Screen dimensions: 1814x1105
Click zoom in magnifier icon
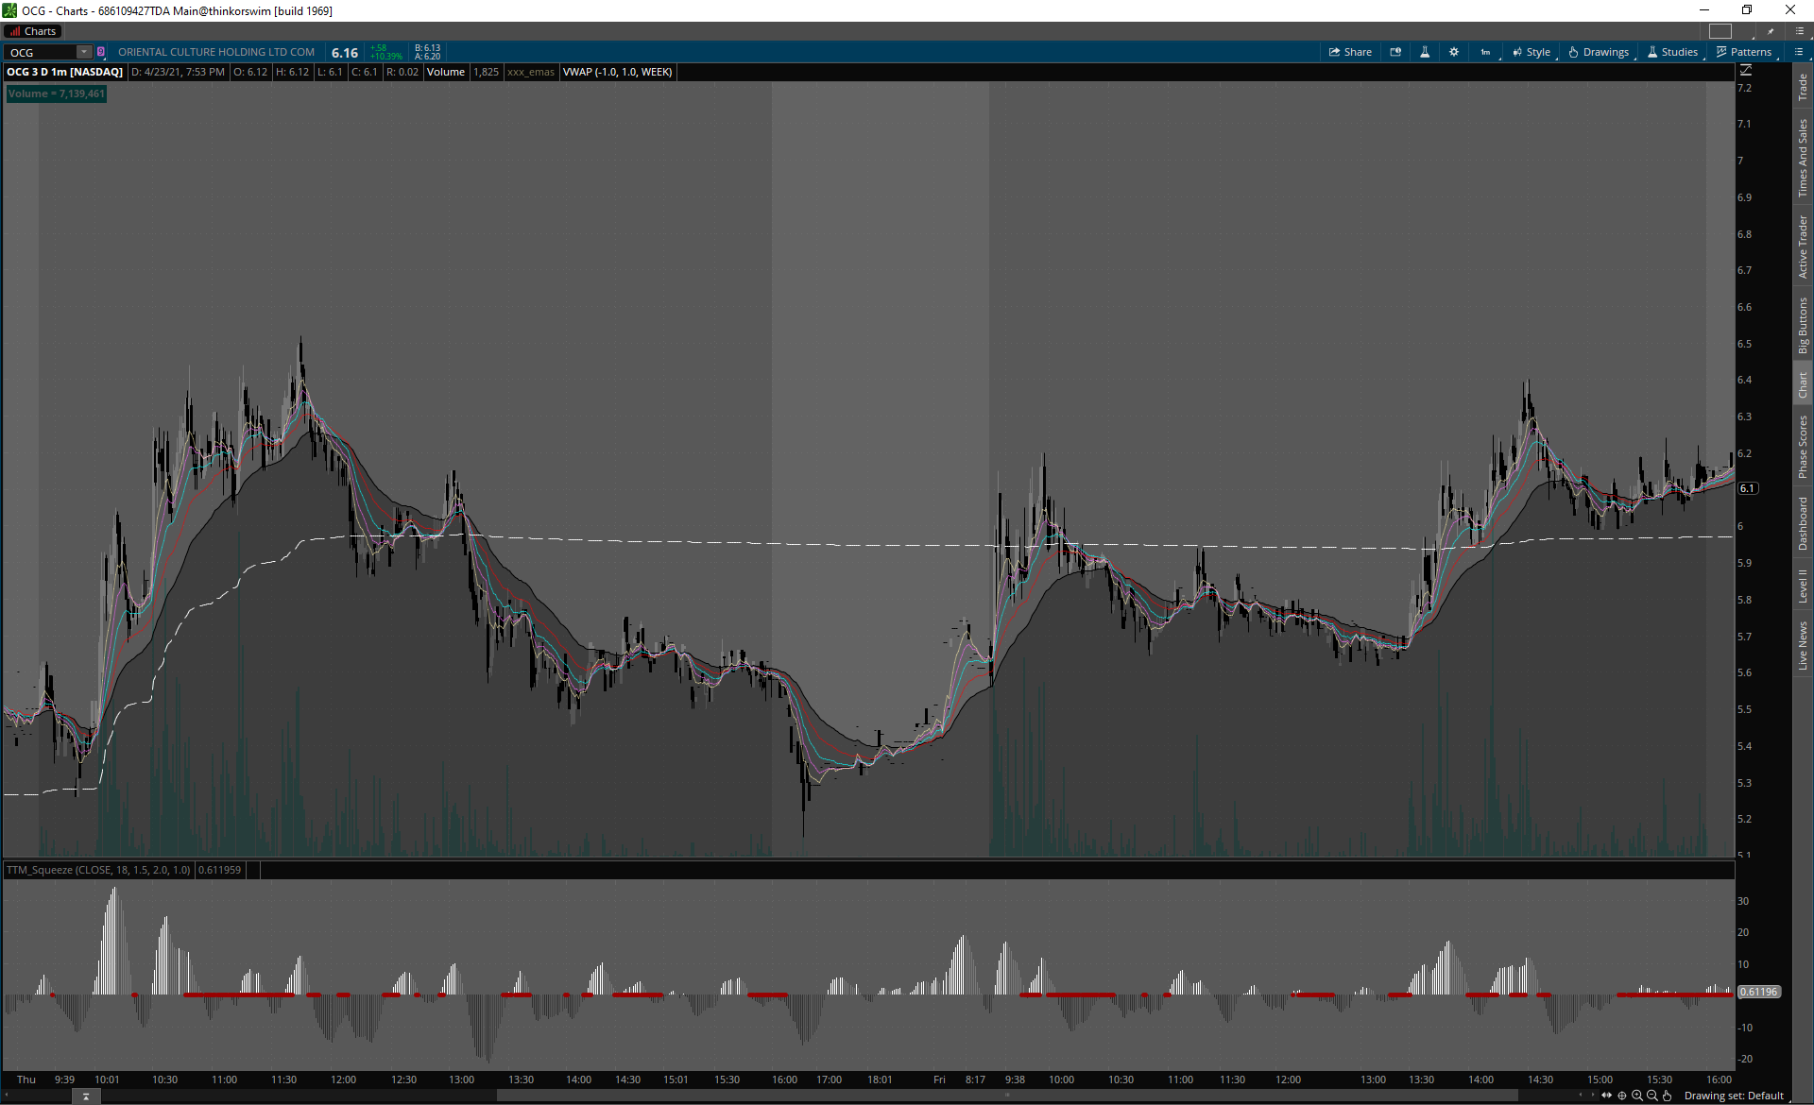(1637, 1096)
